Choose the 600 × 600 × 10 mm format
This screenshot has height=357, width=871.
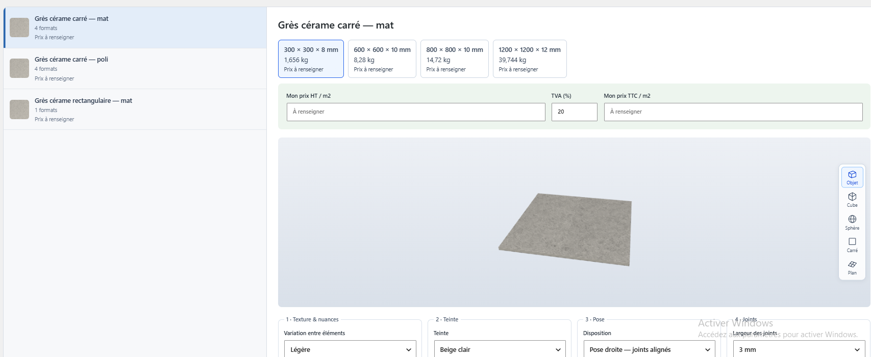pyautogui.click(x=382, y=59)
